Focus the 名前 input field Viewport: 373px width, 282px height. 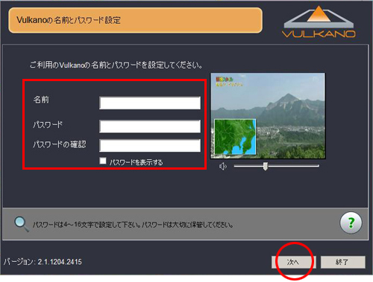coord(150,103)
